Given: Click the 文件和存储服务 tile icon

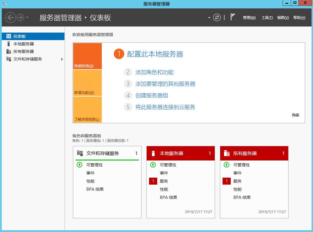Looking at the screenshot, I should [x=80, y=153].
